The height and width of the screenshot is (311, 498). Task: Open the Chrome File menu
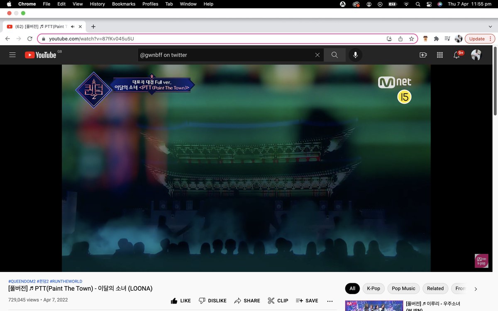46,4
